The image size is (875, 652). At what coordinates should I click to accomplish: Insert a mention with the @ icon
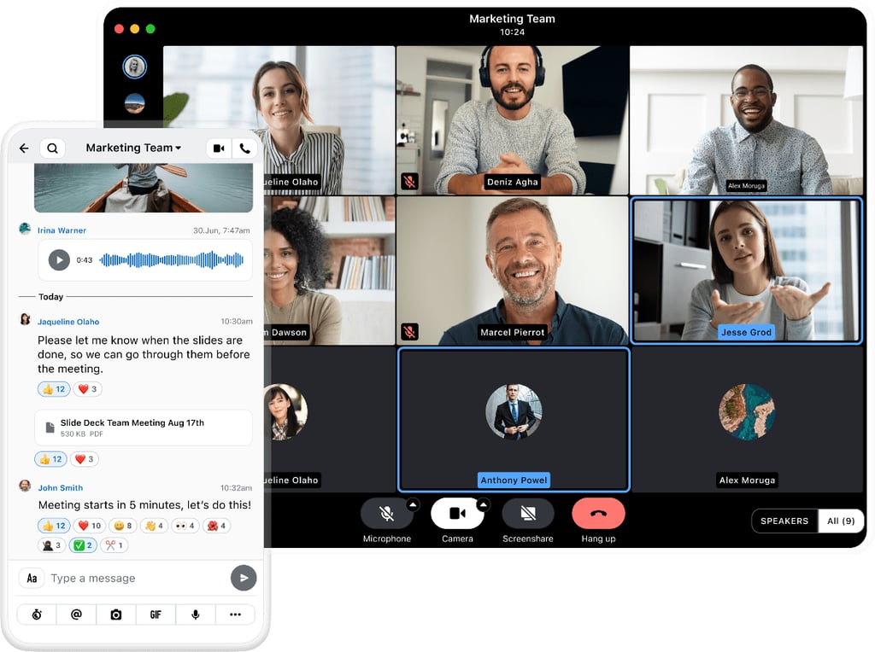click(x=76, y=614)
